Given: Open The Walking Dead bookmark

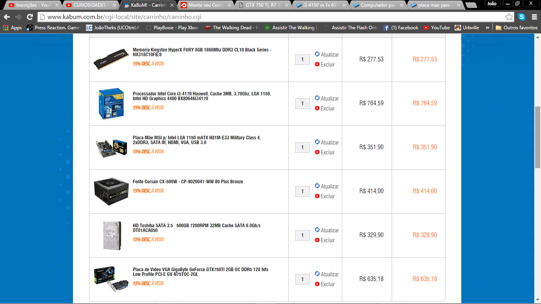Looking at the screenshot, I should (x=232, y=28).
